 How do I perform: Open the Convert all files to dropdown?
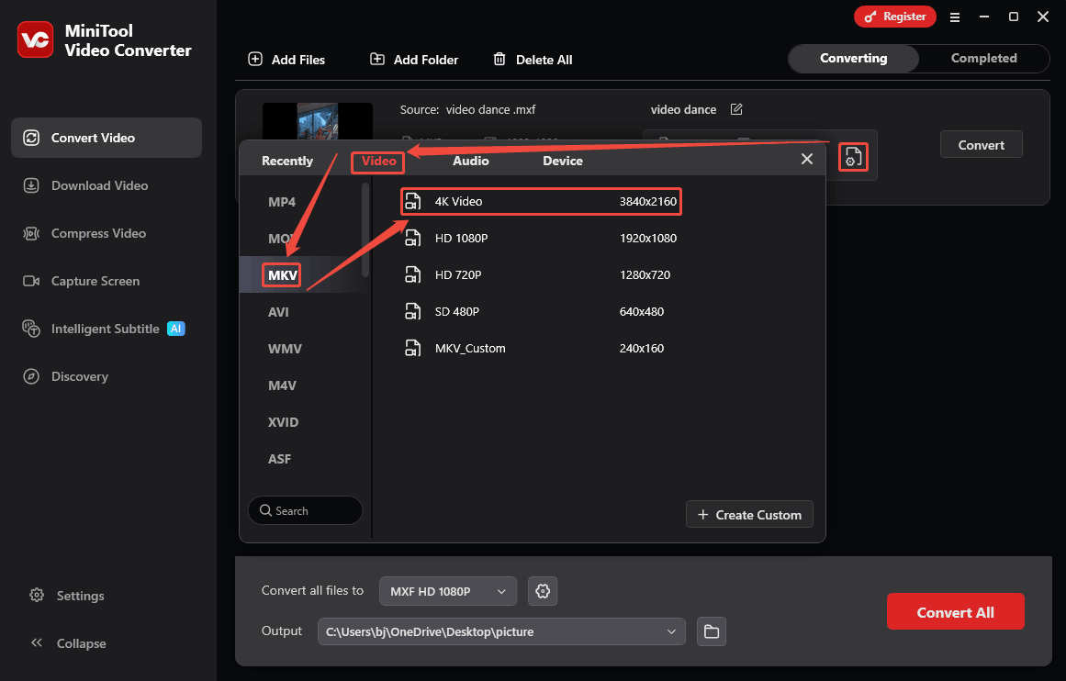tap(447, 591)
